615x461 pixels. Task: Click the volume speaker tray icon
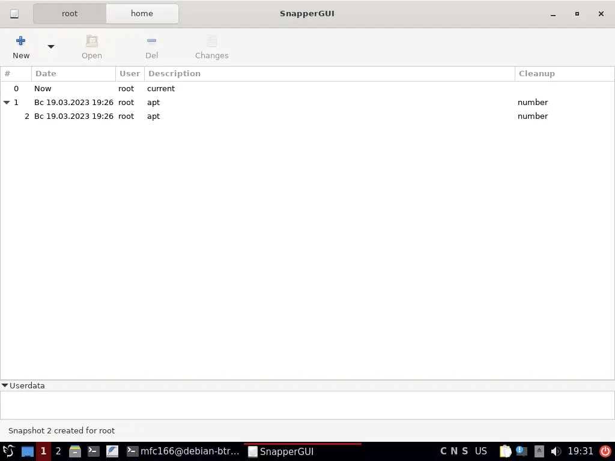click(x=556, y=451)
